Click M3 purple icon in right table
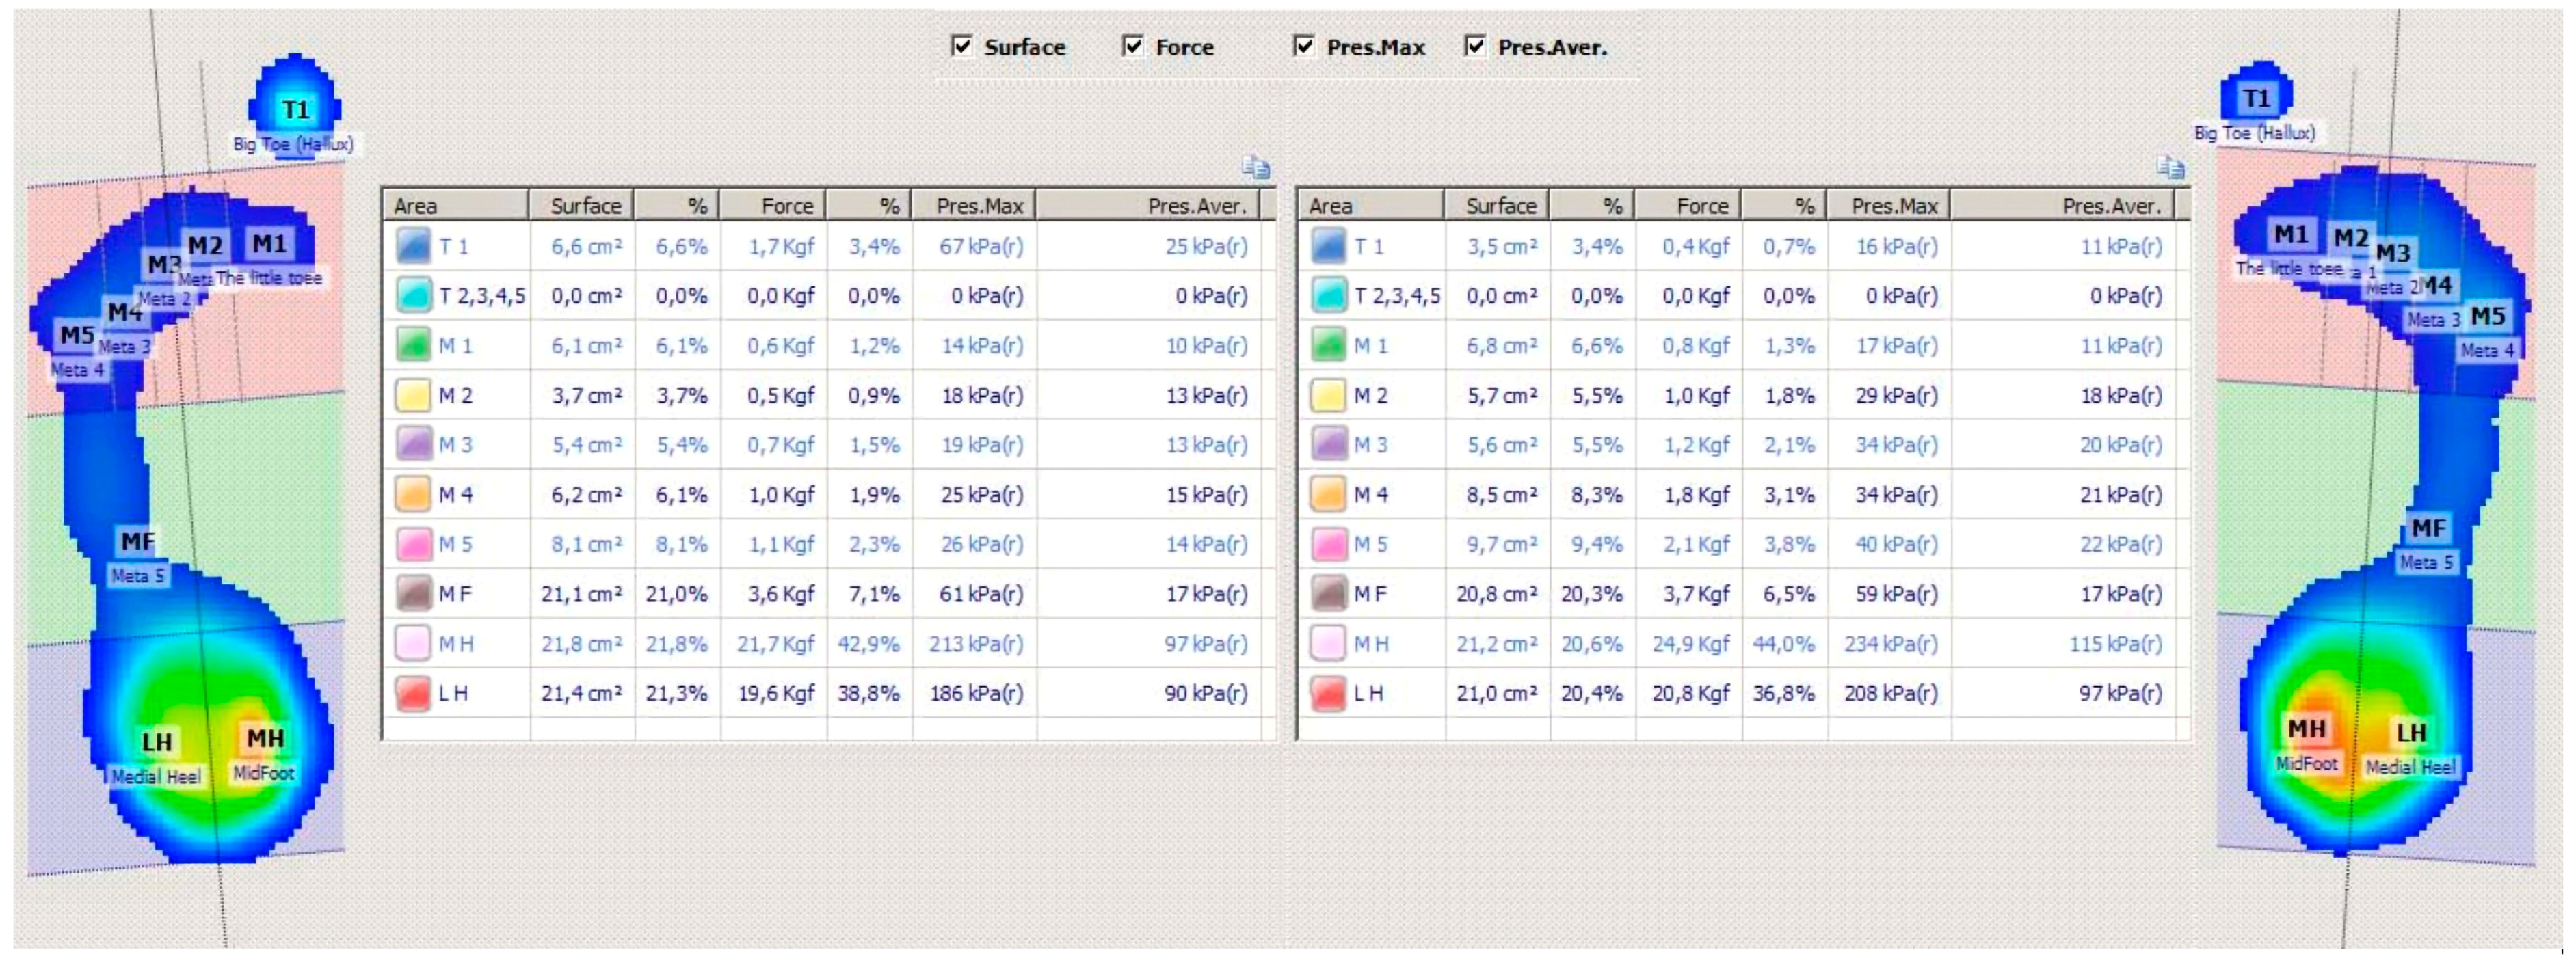Image resolution: width=2576 pixels, height=963 pixels. 1328,444
